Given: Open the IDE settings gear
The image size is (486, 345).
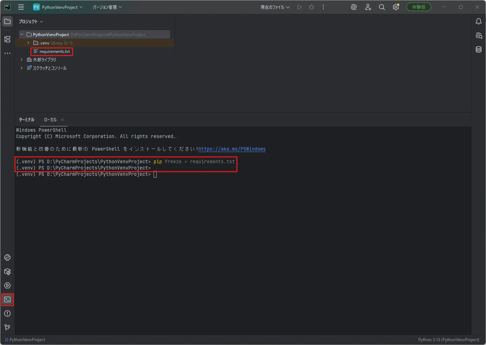Looking at the screenshot, I should pyautogui.click(x=396, y=7).
